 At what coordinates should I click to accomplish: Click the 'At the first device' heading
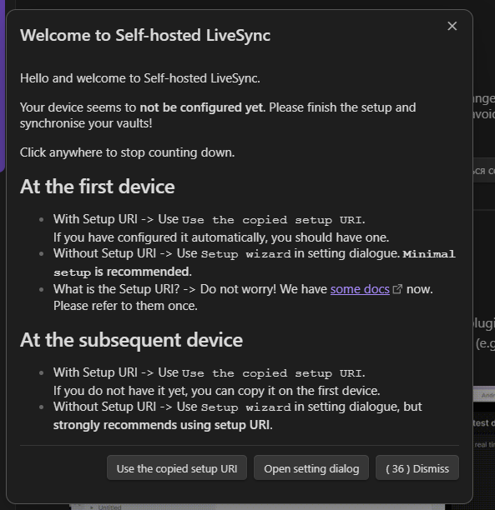(x=98, y=187)
